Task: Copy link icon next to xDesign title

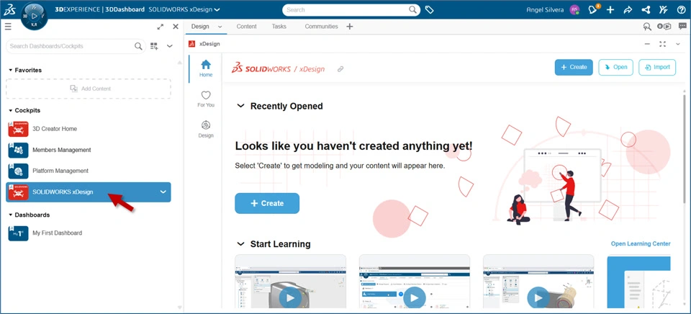Action: (340, 69)
